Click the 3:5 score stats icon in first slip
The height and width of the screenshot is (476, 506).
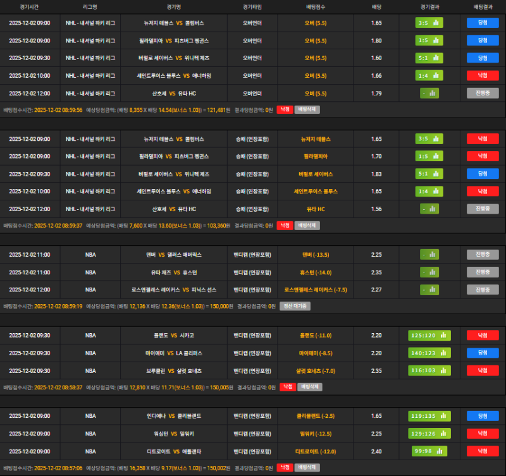pyautogui.click(x=429, y=23)
